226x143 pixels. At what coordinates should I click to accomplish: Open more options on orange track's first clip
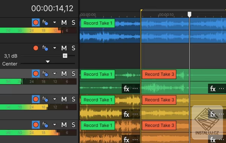click(x=135, y=140)
